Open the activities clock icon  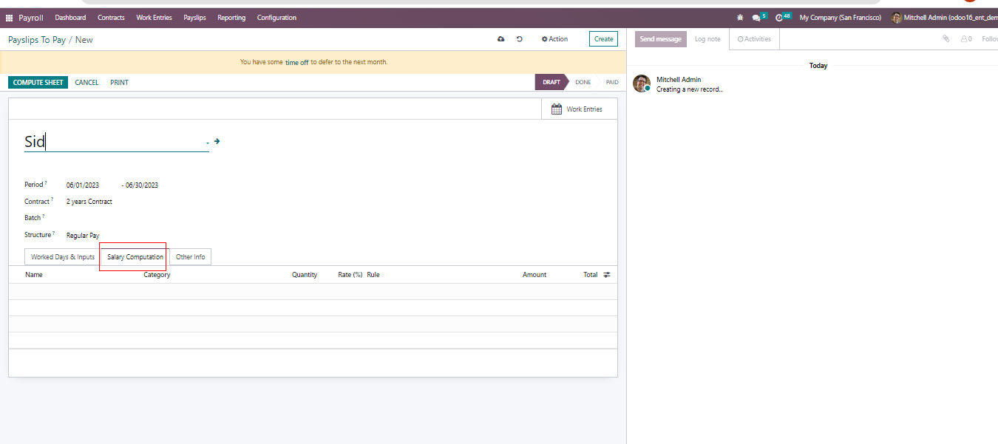click(779, 18)
